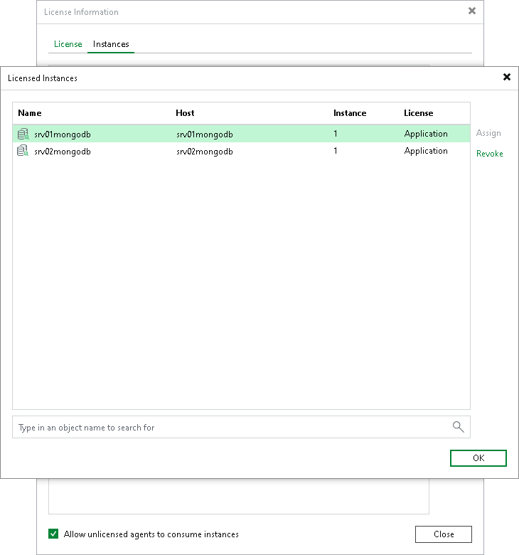Click instance count of srv01mongodb row
Screen dimensions: 519x555
click(336, 134)
